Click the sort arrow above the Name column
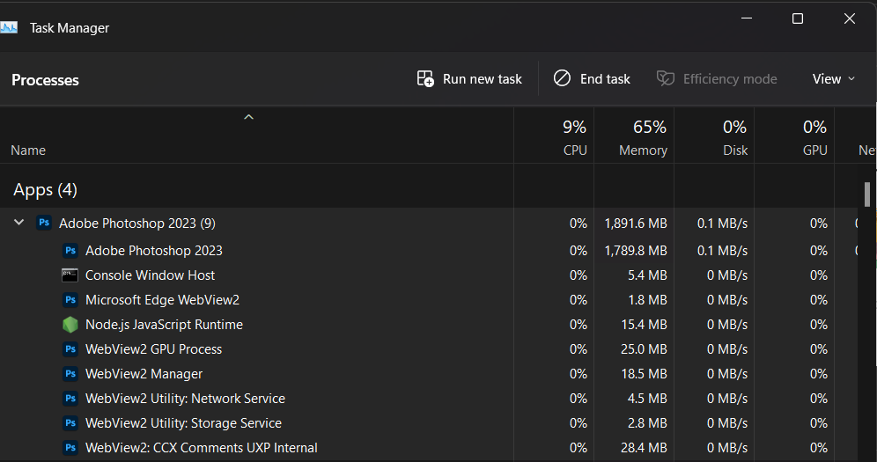 point(249,117)
